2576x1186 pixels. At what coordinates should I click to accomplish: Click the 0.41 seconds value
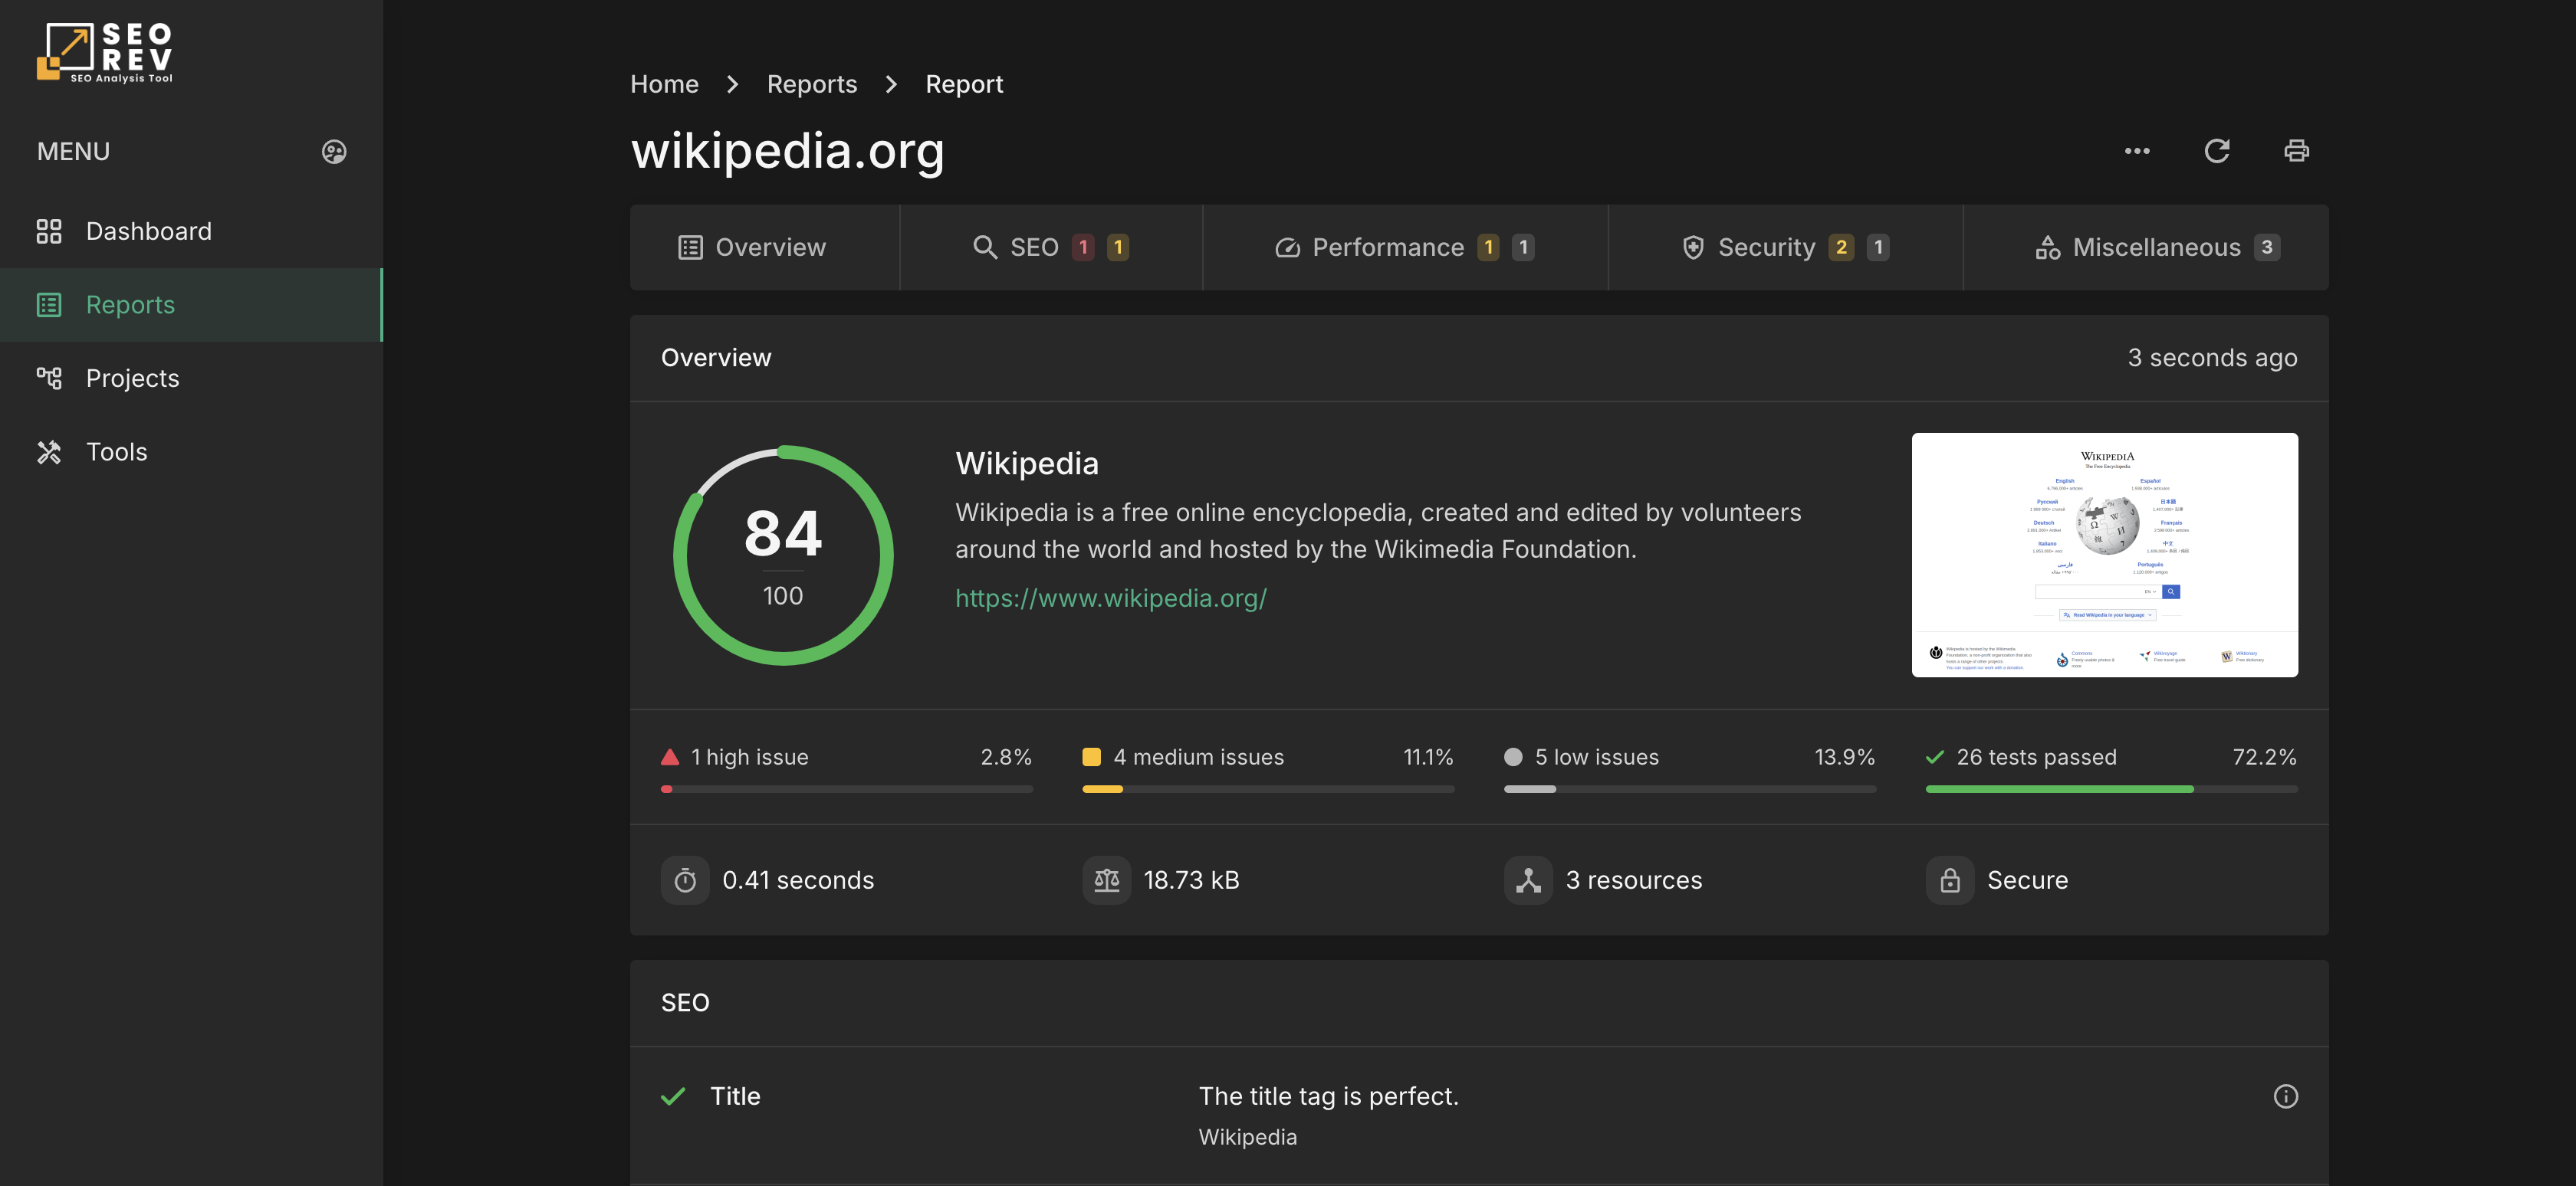[798, 880]
